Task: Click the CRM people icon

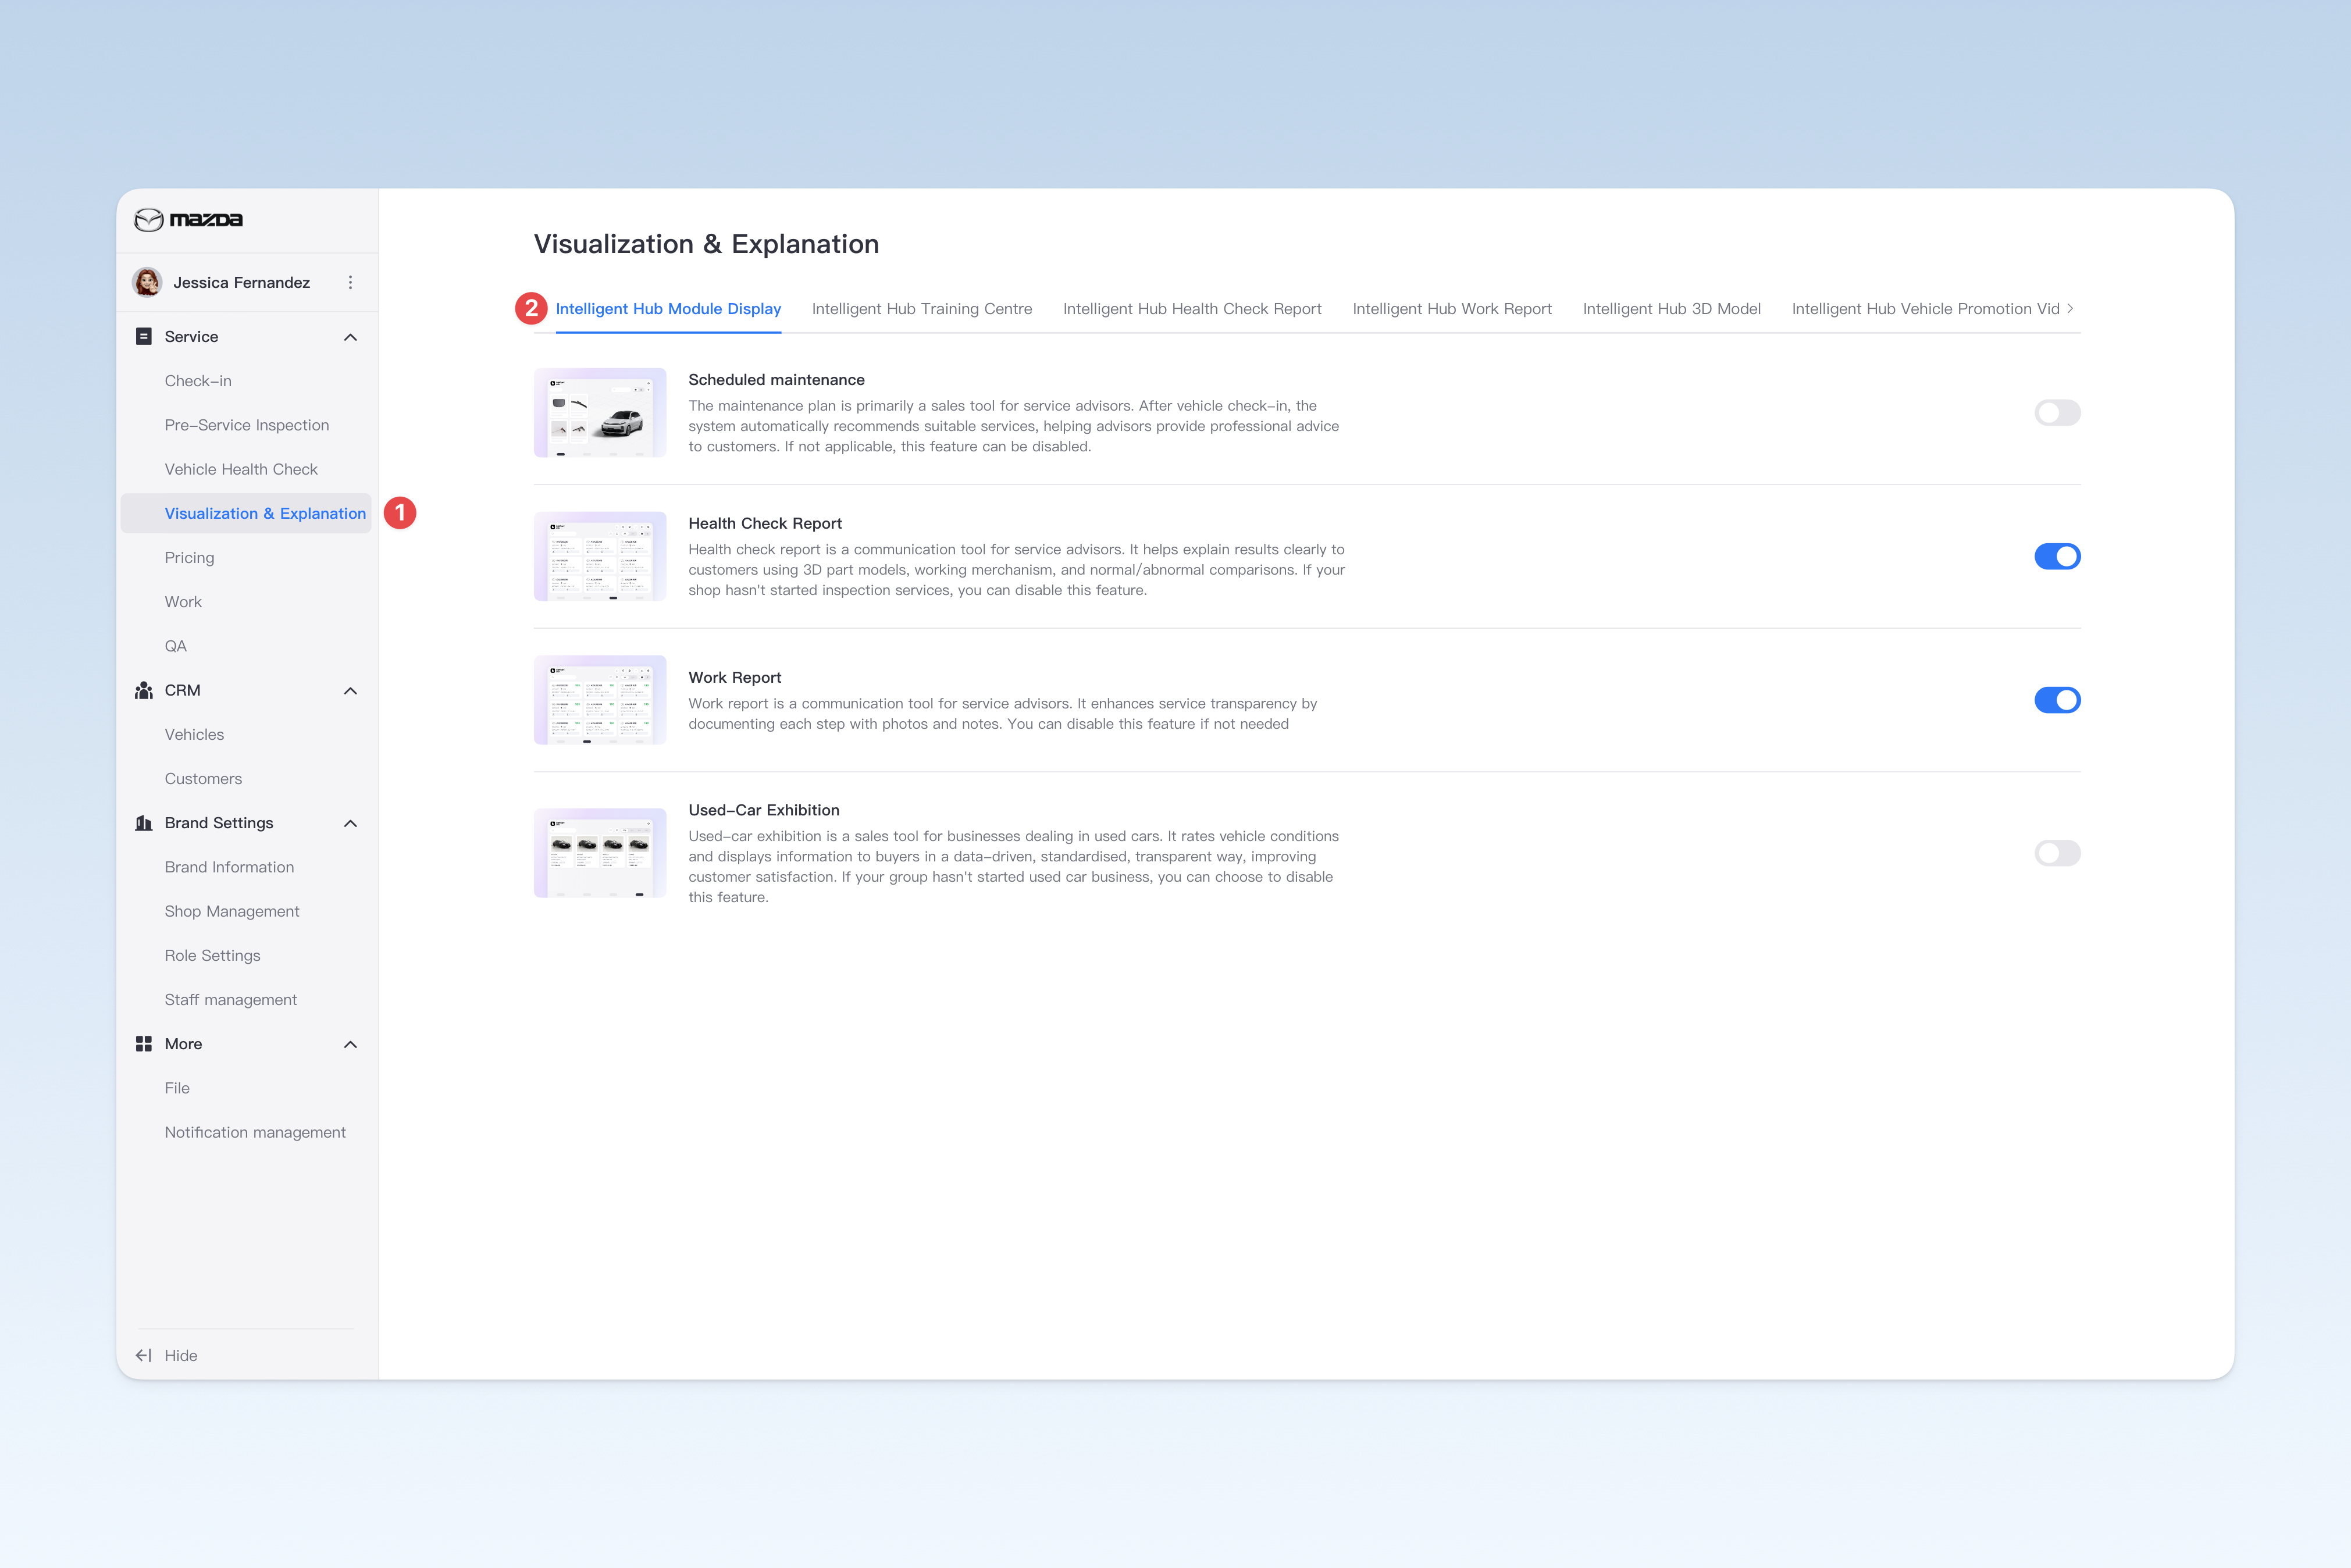Action: tap(144, 690)
